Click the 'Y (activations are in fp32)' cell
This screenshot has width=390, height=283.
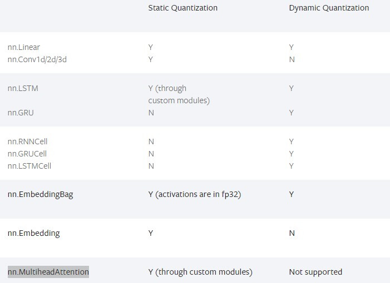pyautogui.click(x=194, y=194)
